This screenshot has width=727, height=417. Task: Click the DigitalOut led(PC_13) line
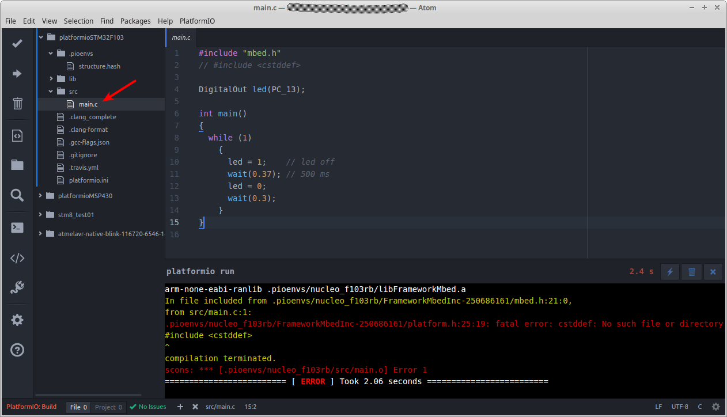[x=252, y=89]
